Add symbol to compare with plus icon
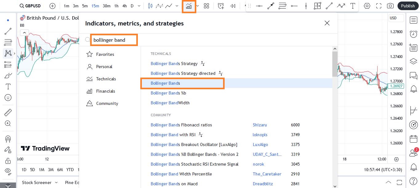The width and height of the screenshot is (420, 188). (x=53, y=6)
